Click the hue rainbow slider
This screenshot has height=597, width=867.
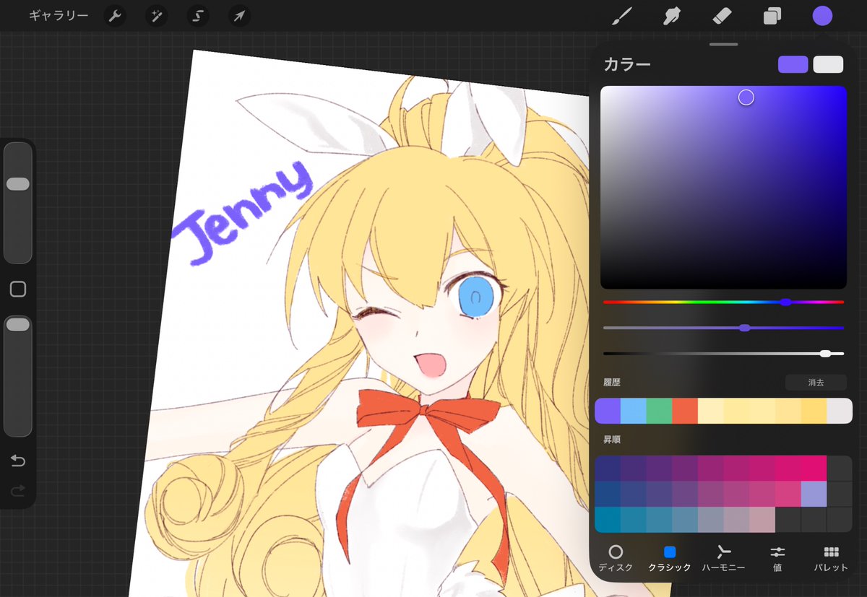(x=723, y=302)
